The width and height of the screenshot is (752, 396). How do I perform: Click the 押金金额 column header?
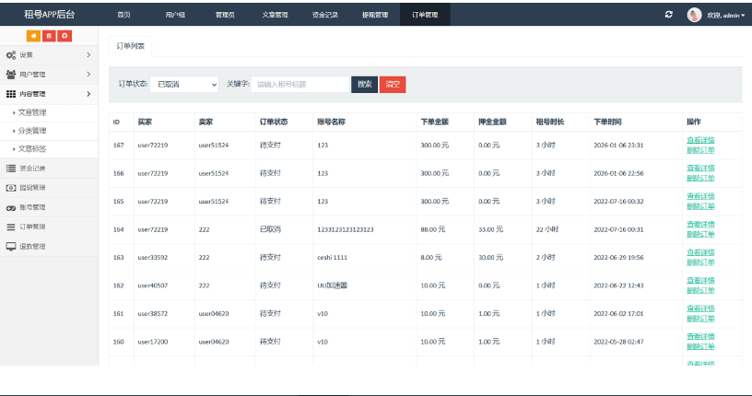pos(492,122)
